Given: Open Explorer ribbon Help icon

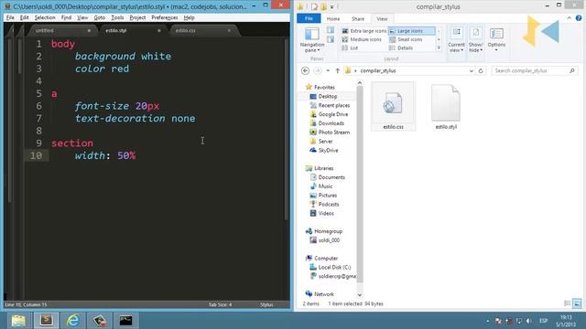Looking at the screenshot, I should (x=579, y=18).
